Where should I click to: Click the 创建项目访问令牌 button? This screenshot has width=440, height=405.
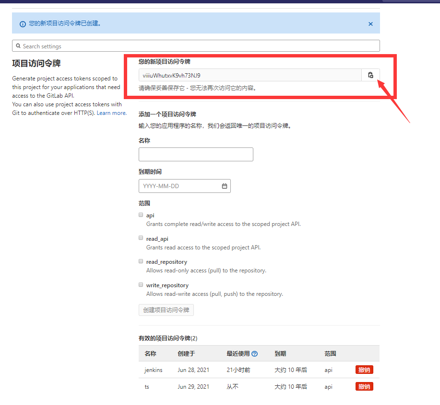point(166,310)
